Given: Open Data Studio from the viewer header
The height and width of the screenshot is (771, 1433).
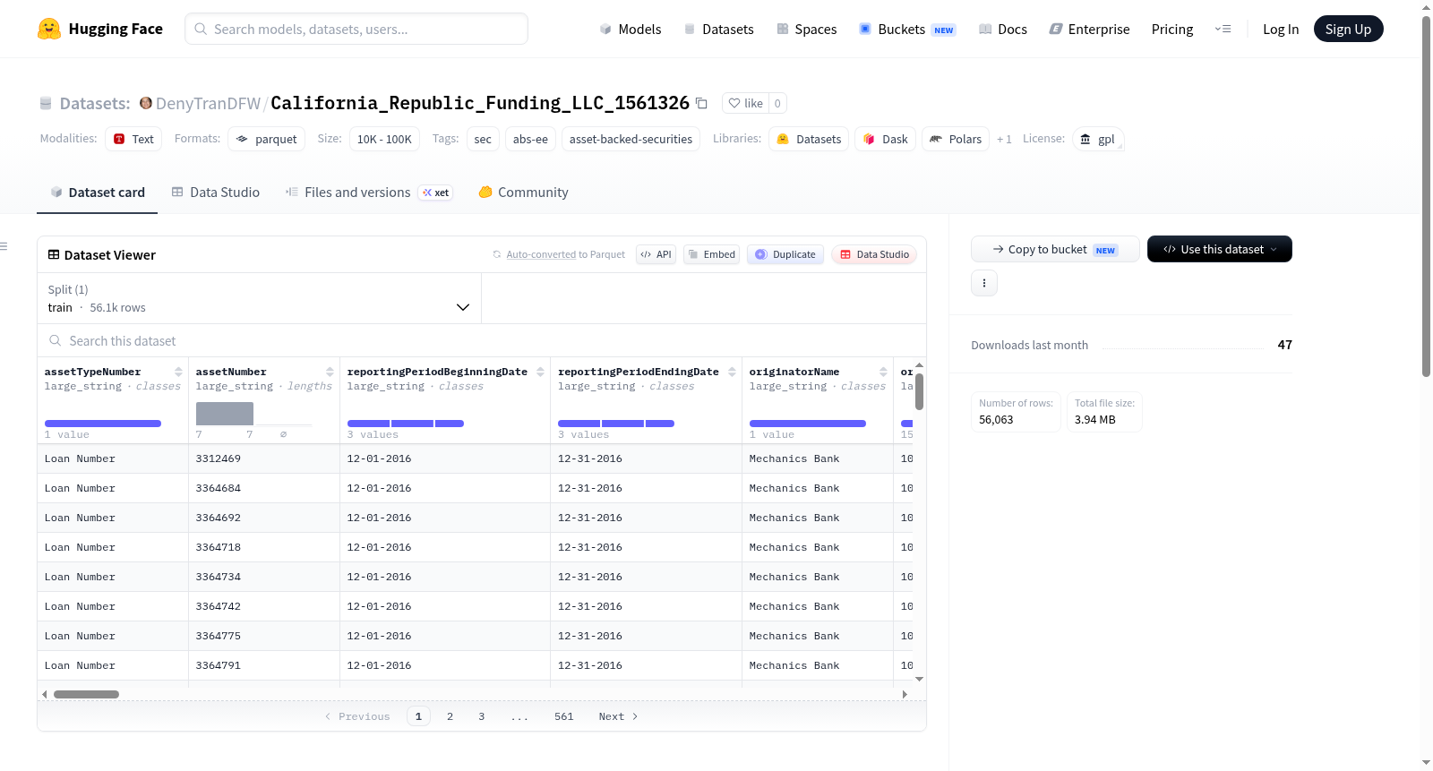Looking at the screenshot, I should click(874, 254).
